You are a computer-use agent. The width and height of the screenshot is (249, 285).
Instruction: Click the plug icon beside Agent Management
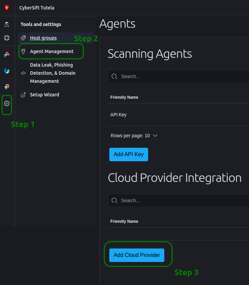click(23, 51)
